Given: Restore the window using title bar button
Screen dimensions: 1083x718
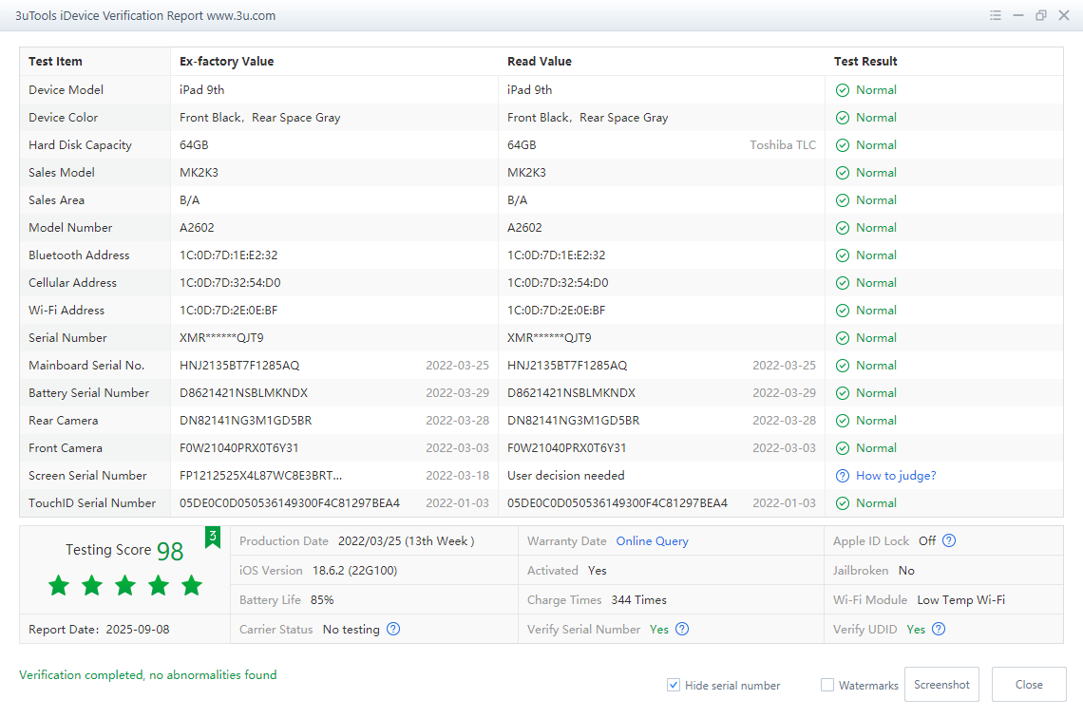Looking at the screenshot, I should tap(1041, 15).
